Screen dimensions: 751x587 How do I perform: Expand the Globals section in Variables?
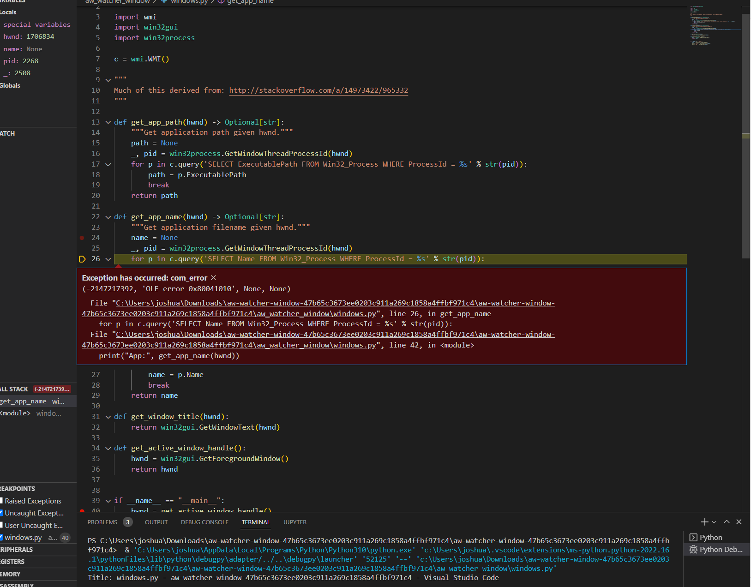click(x=10, y=85)
